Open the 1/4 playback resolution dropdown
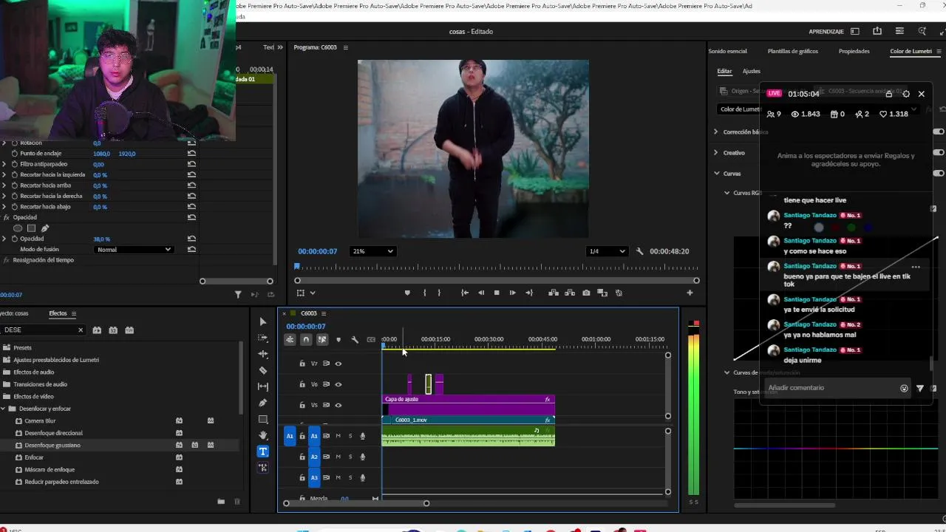Image resolution: width=946 pixels, height=532 pixels. coord(607,251)
